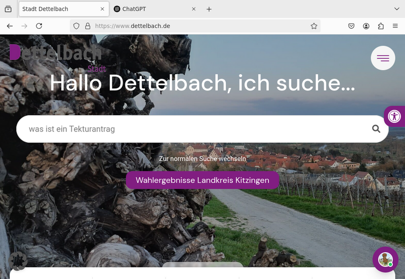Open tracking protection shield icon
The width and height of the screenshot is (405, 279).
76,26
